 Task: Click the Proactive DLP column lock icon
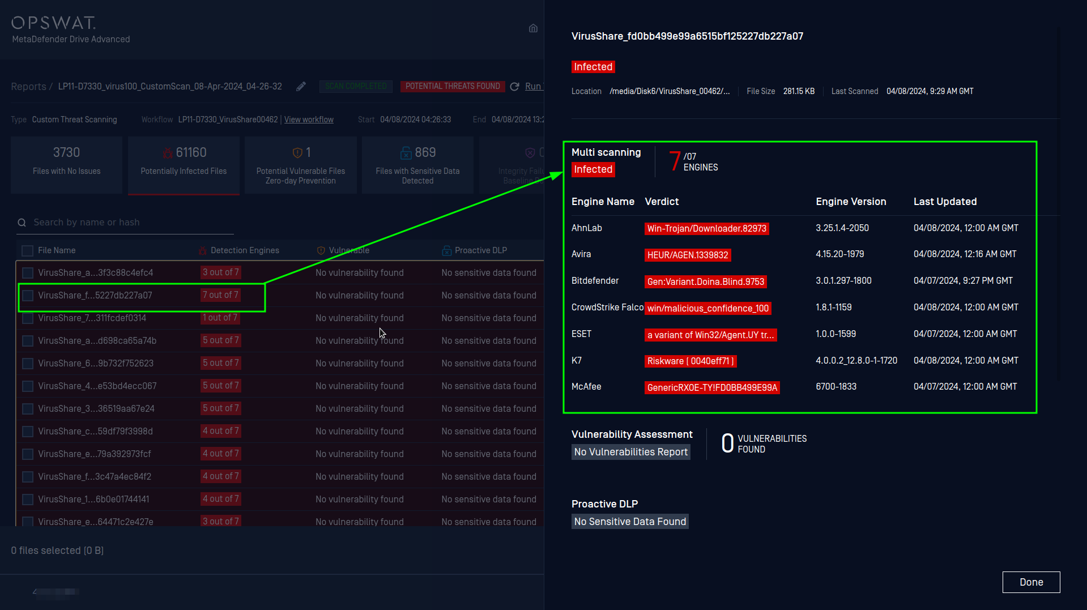pyautogui.click(x=447, y=250)
